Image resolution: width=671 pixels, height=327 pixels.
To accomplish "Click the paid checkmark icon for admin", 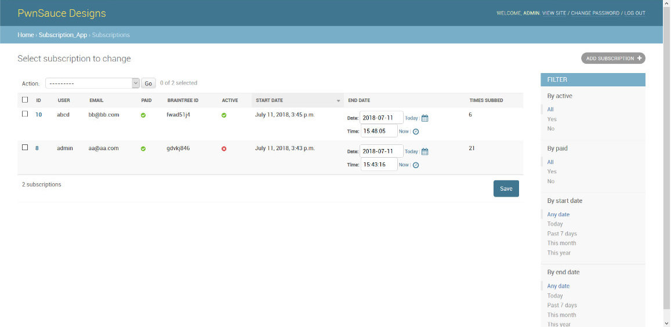I will tap(143, 148).
